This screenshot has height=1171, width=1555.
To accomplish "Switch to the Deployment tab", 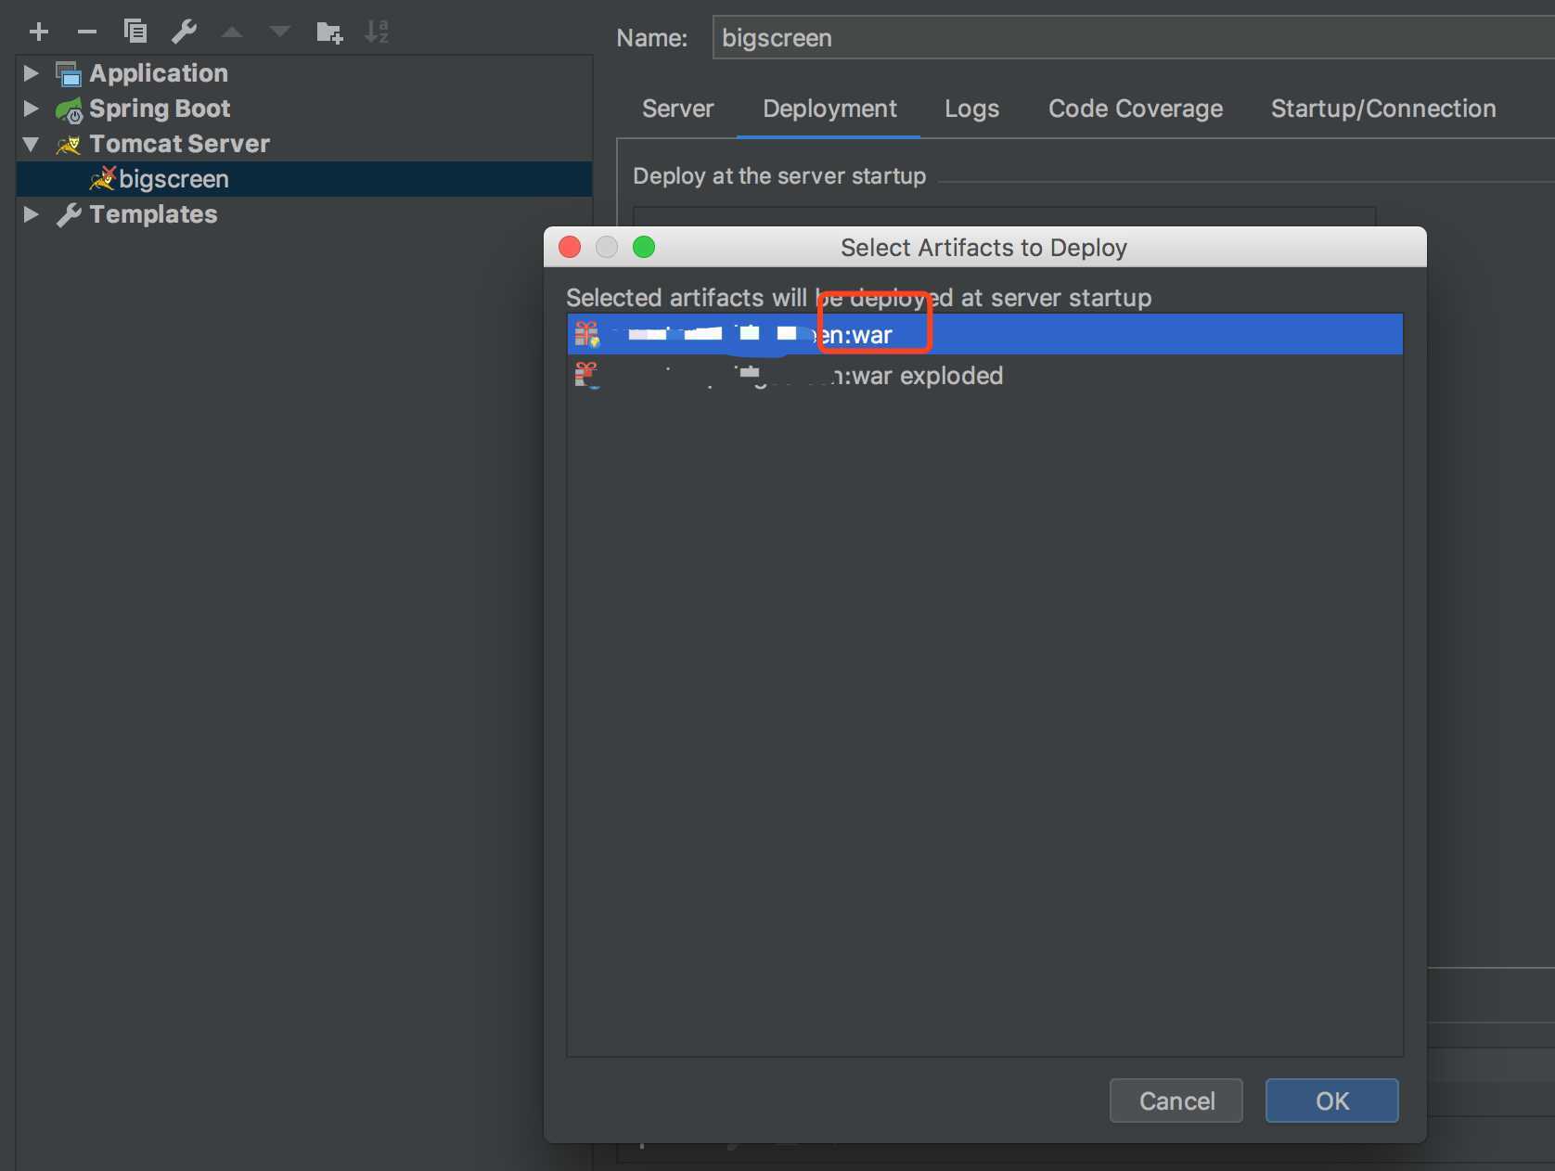I will pyautogui.click(x=829, y=109).
